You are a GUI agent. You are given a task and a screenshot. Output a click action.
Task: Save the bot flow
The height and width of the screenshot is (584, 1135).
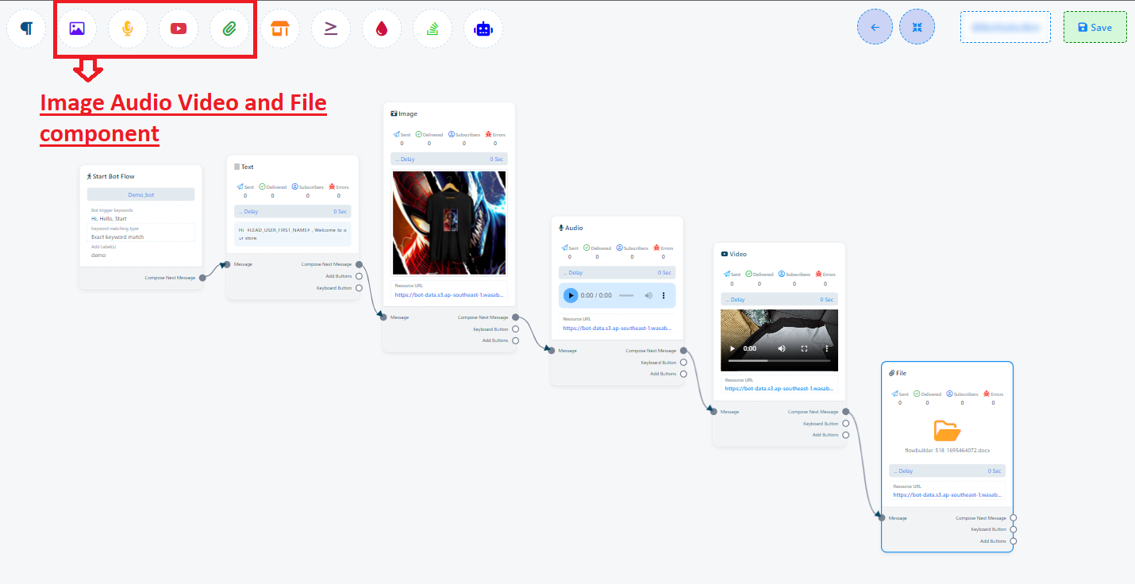(1095, 27)
